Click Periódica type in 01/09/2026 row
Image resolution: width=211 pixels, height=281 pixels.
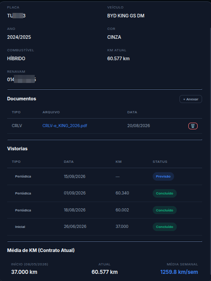(23, 193)
